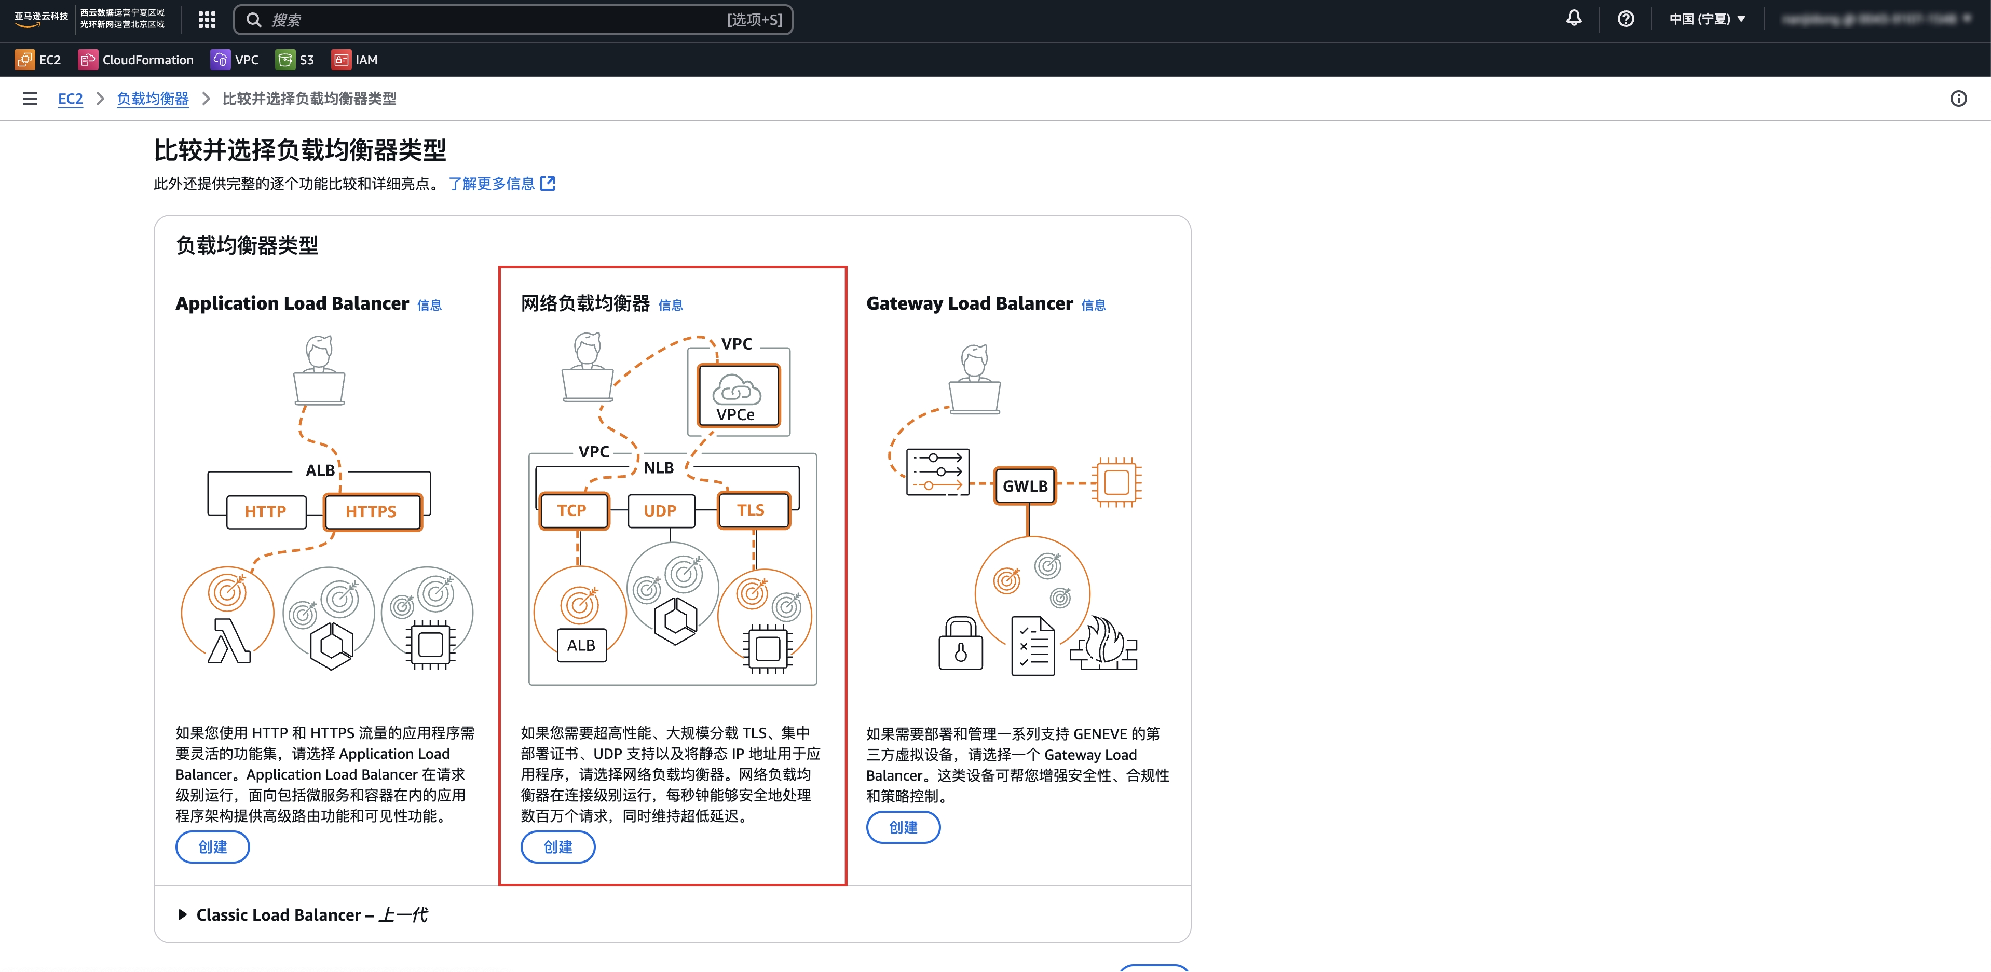Click 创建 under 网络负载均衡器
The height and width of the screenshot is (972, 1991).
(558, 848)
